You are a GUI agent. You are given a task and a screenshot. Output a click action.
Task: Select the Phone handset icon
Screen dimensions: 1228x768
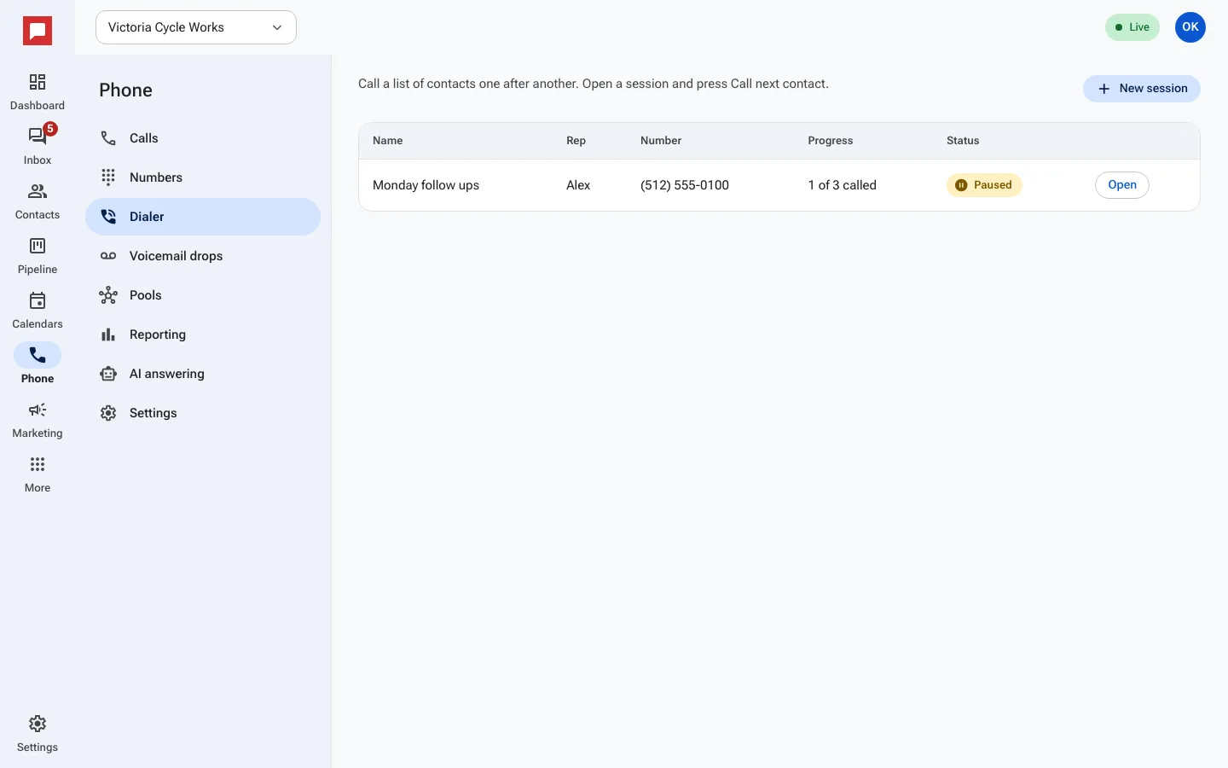tap(38, 355)
